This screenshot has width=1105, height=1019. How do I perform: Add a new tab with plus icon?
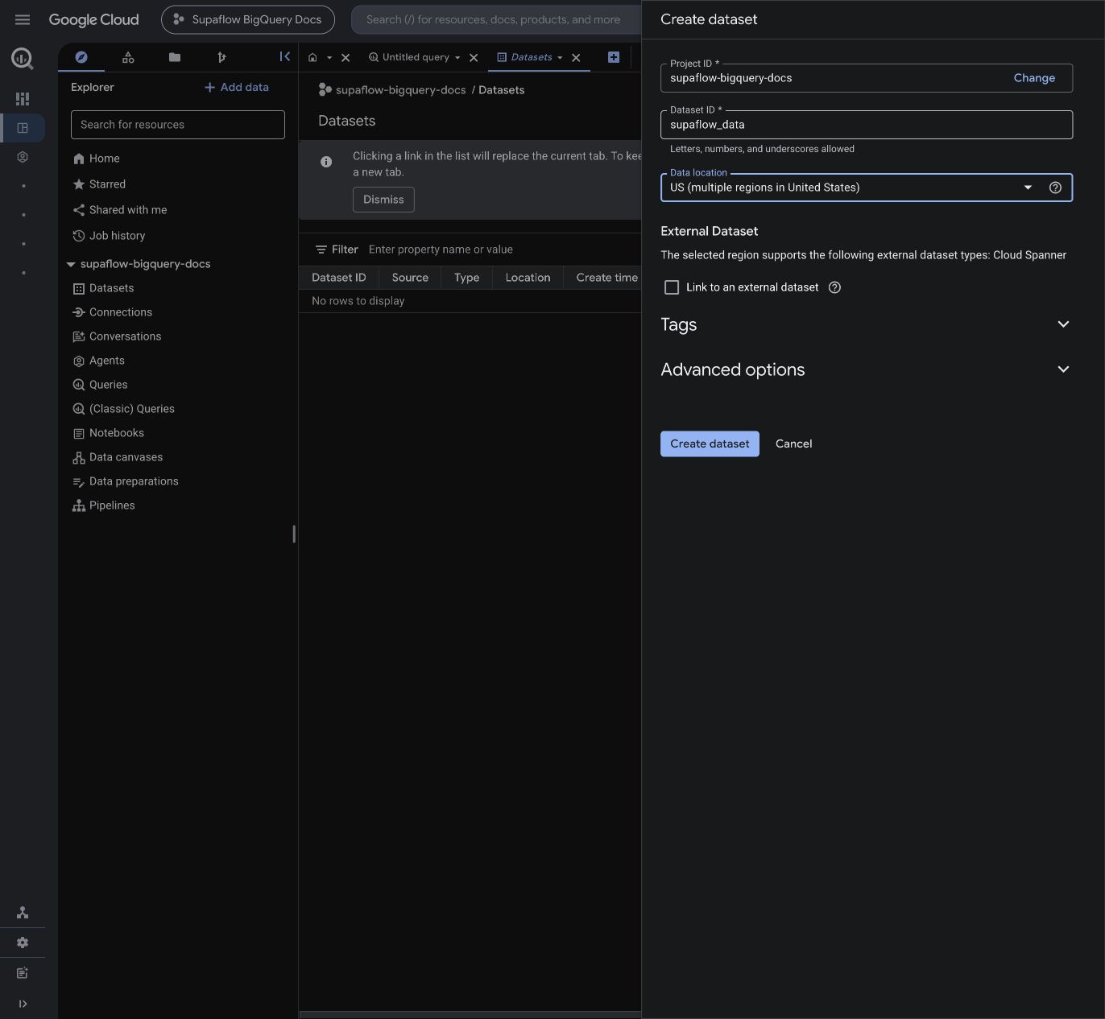pos(614,57)
